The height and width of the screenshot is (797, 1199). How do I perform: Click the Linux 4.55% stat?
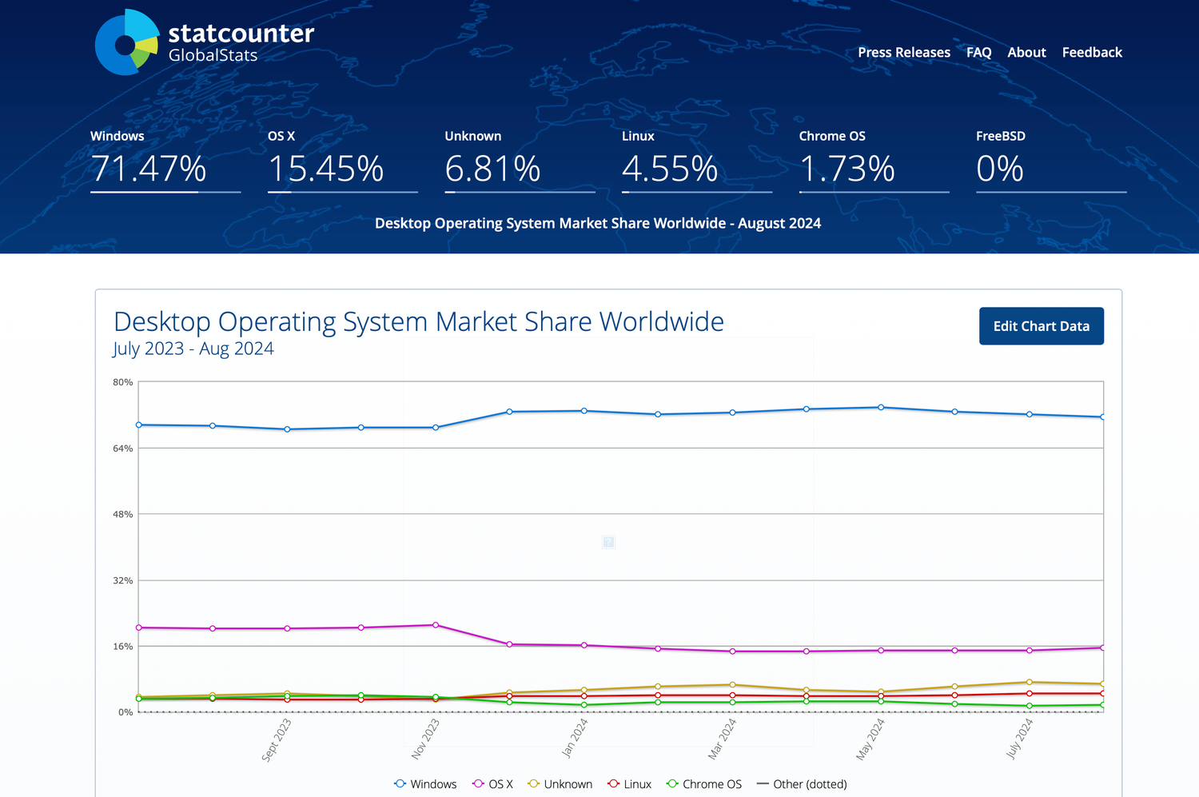click(670, 169)
